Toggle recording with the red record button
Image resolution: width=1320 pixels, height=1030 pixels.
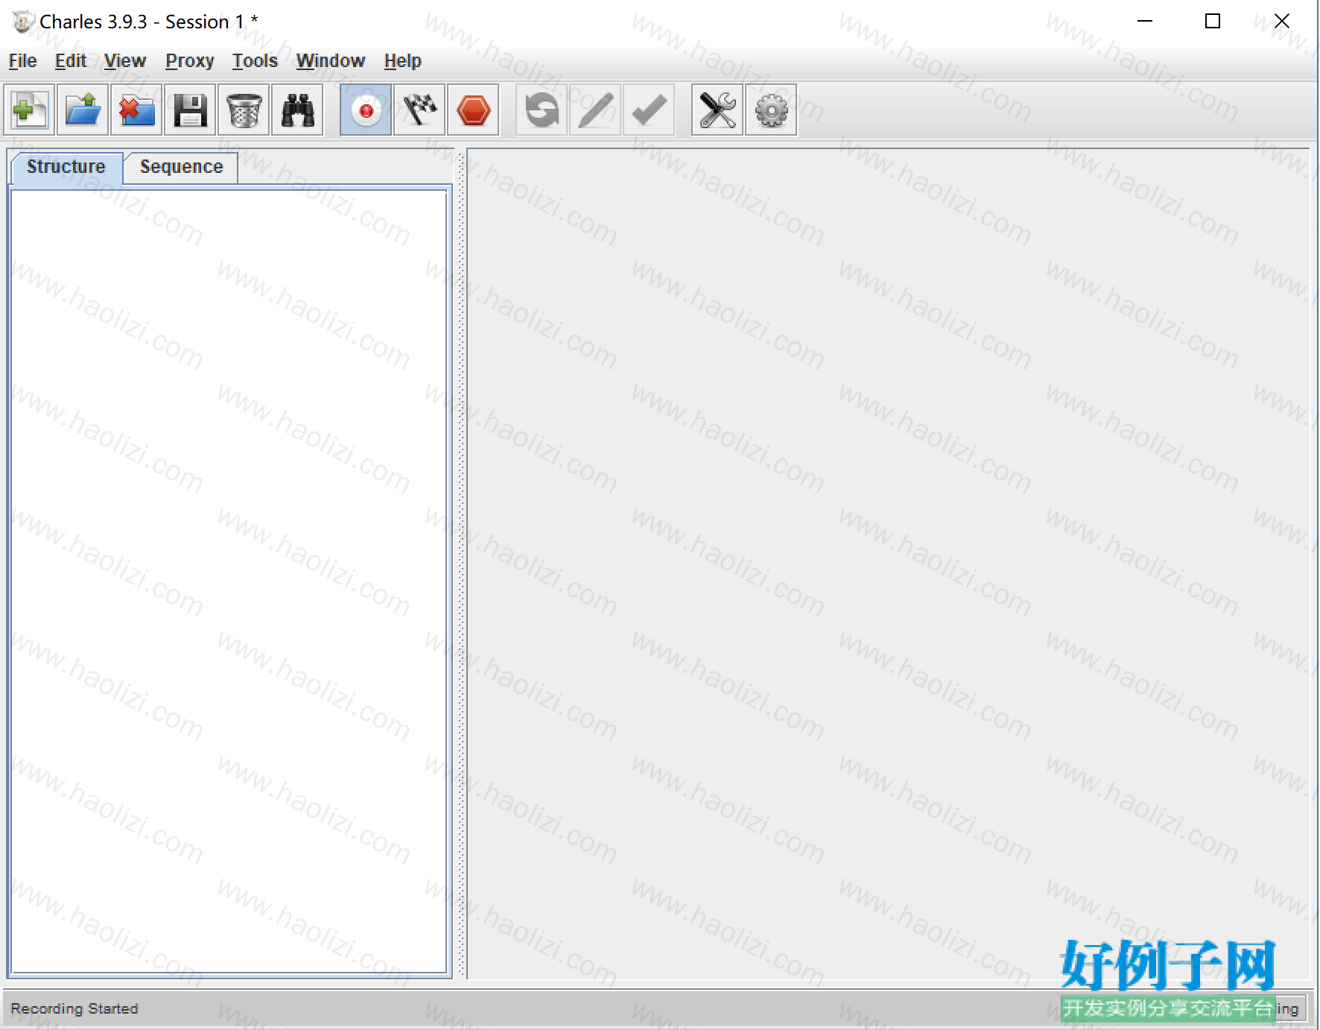click(366, 110)
